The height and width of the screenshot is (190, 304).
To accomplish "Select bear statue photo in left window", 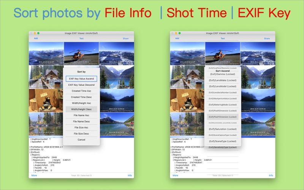I will (x=46, y=100).
